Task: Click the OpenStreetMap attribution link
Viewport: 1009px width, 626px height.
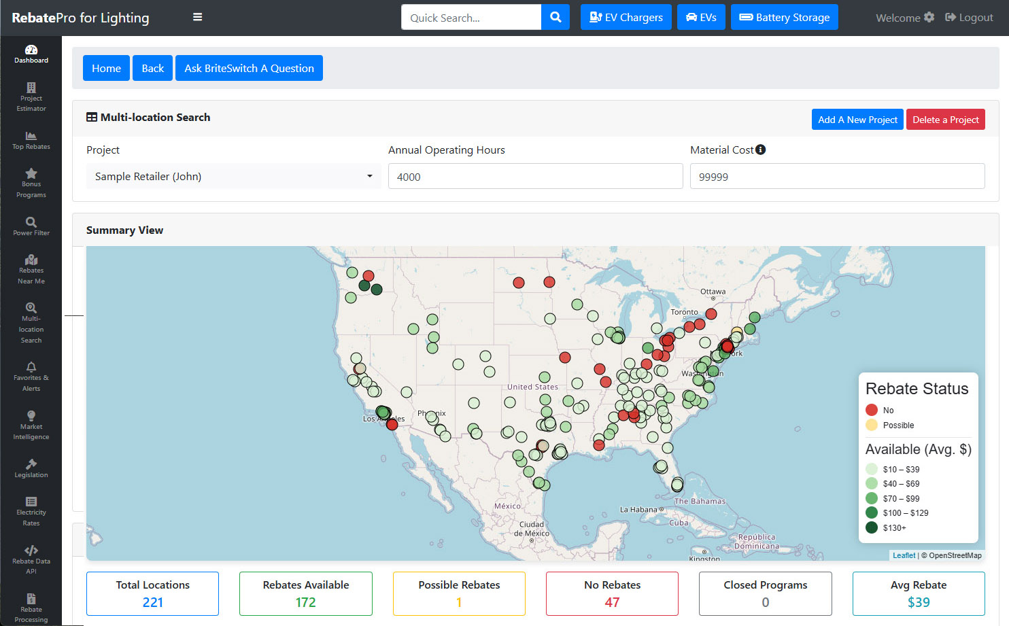Action: point(955,555)
